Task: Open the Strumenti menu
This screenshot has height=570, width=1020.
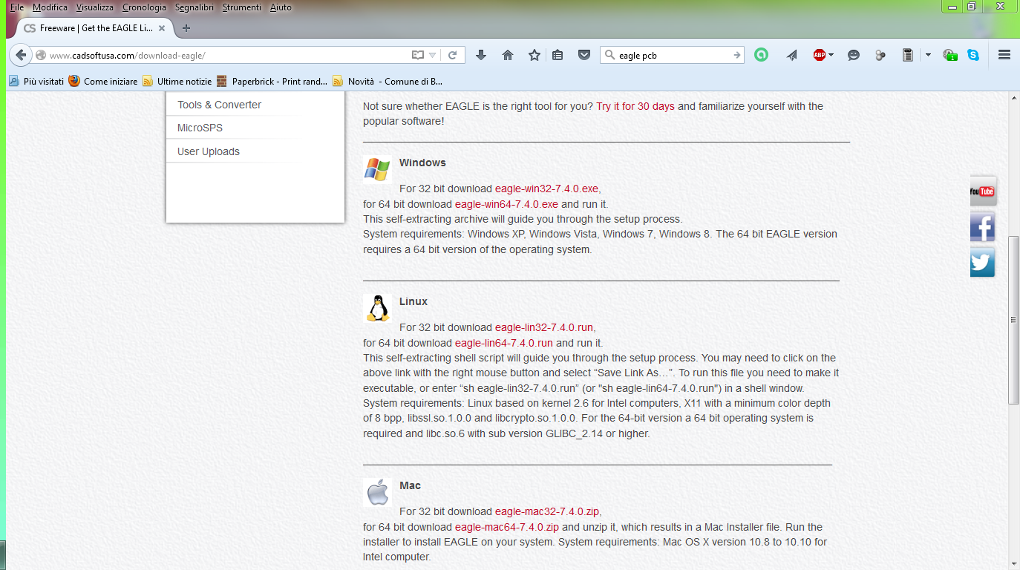Action: [242, 7]
